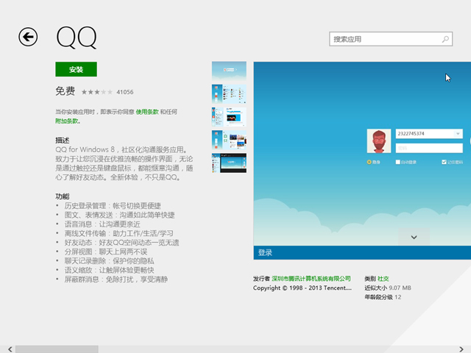Click the search magnifier icon
The image size is (471, 353).
click(x=445, y=39)
